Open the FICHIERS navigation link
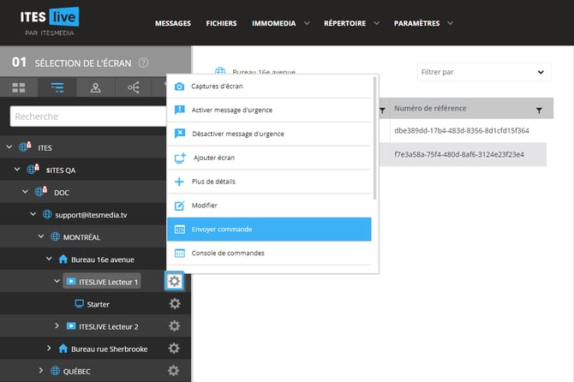The width and height of the screenshot is (574, 382). click(221, 23)
